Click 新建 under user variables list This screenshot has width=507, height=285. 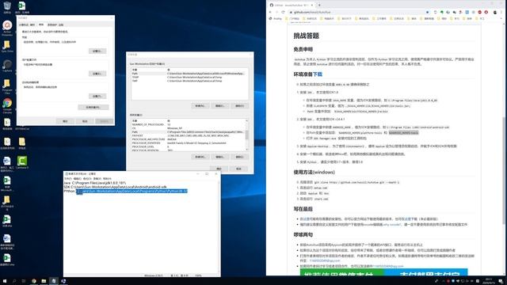[200, 106]
